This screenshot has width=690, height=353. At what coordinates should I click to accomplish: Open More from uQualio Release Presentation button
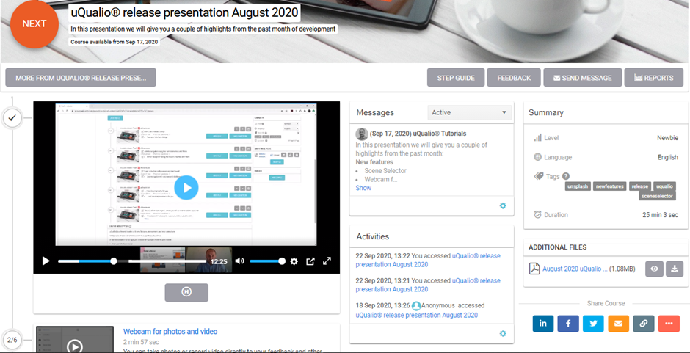coord(81,78)
